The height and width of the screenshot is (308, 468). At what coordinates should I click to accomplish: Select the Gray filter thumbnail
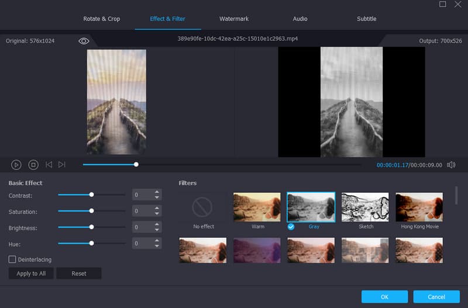(311, 207)
